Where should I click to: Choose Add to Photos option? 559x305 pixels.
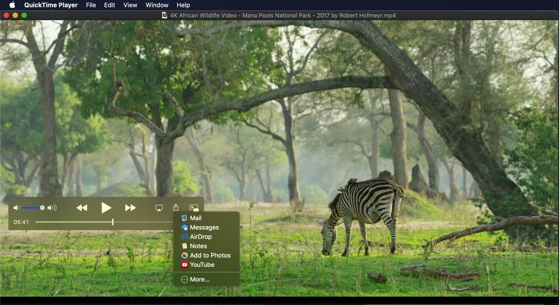click(x=210, y=256)
